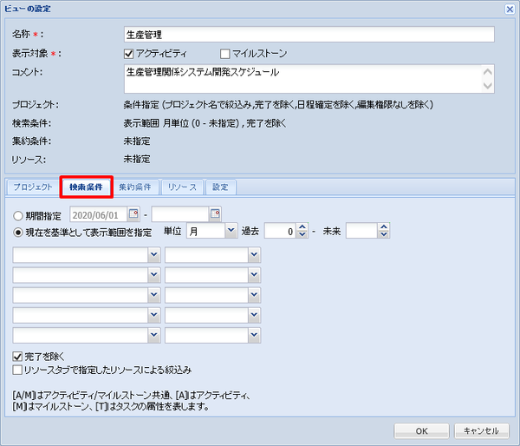The image size is (520, 446).
Task: Click the empty end date field
Action: (x=180, y=214)
